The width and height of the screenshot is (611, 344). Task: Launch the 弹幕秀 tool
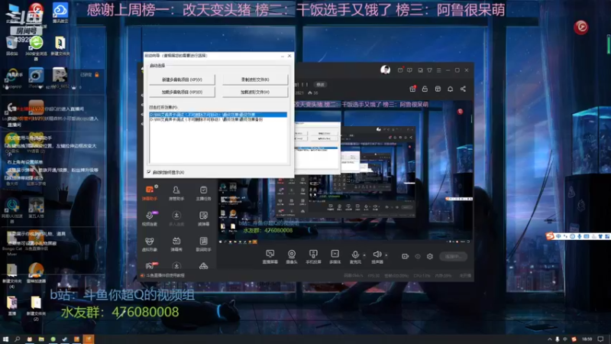click(176, 244)
